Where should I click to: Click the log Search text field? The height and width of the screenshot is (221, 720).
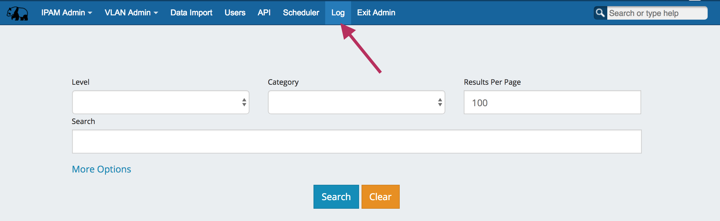point(357,142)
